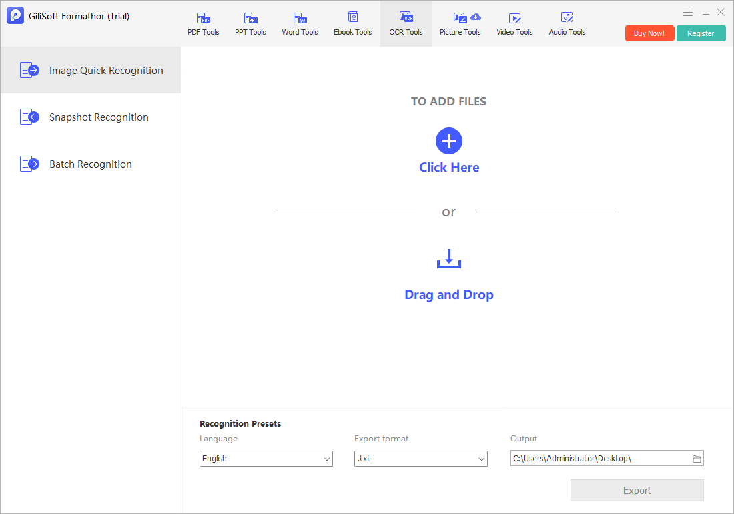The image size is (734, 514).
Task: Open the Ebook Tools icon
Action: pyautogui.click(x=353, y=17)
